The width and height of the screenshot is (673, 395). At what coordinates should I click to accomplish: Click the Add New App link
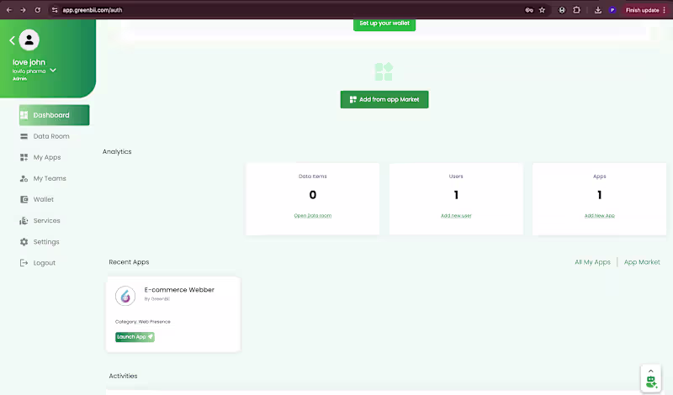[x=599, y=216]
